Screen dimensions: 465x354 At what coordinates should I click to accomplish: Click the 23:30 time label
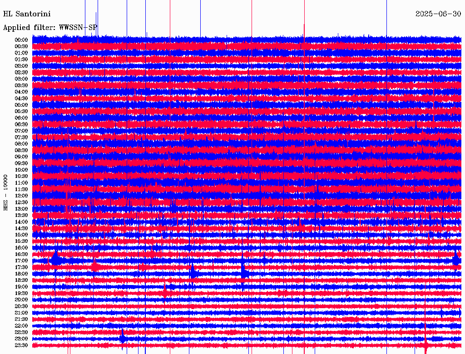pyautogui.click(x=21, y=345)
